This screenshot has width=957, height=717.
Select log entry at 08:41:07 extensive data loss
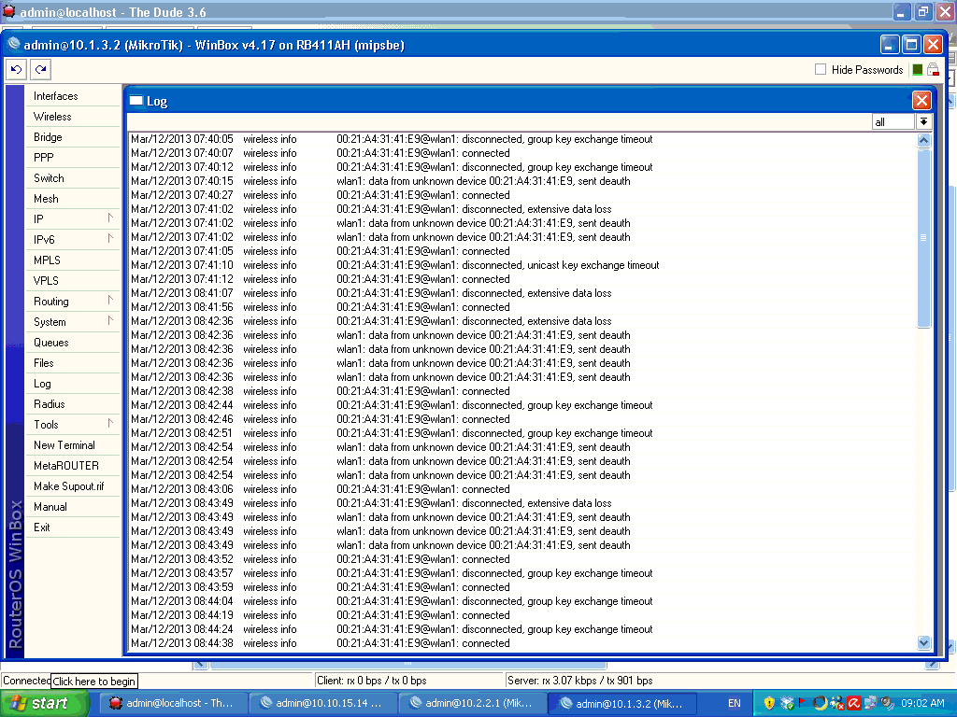(521, 293)
